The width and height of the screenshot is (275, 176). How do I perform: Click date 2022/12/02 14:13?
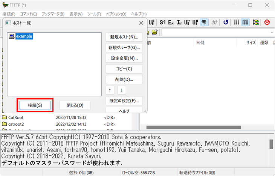tap(71, 124)
